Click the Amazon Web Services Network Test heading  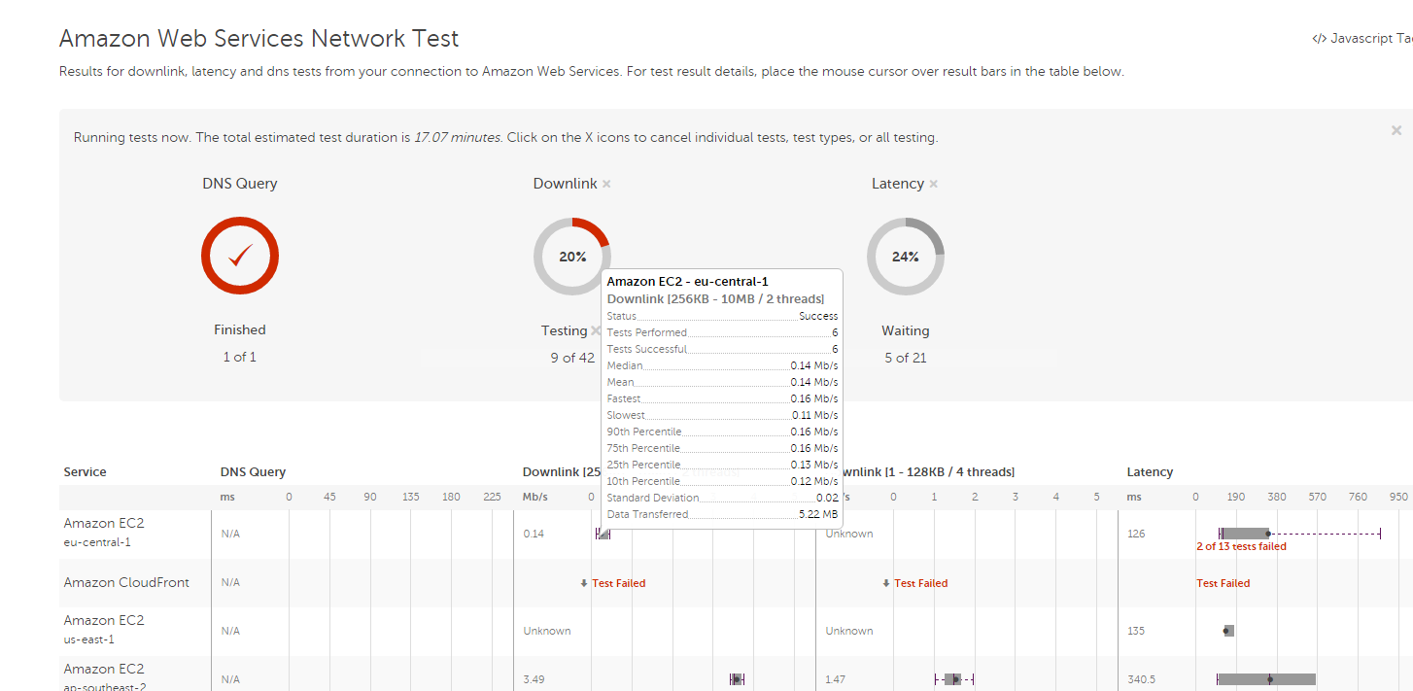pos(259,39)
